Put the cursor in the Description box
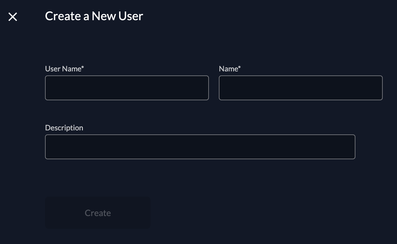 [200, 147]
